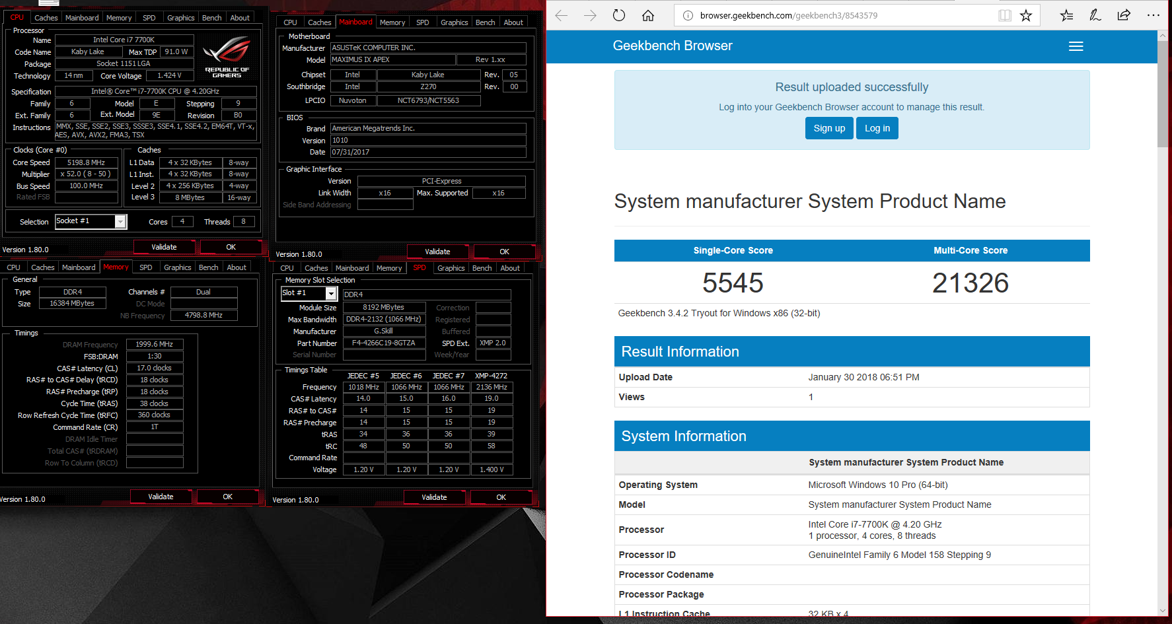Click the Single-Core score 5545

[733, 283]
